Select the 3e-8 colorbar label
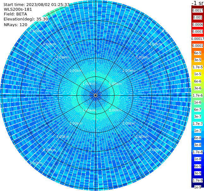 198,145
